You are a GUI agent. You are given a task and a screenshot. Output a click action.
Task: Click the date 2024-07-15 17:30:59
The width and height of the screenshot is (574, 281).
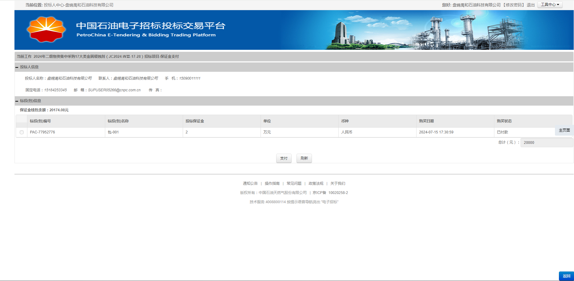pos(436,132)
